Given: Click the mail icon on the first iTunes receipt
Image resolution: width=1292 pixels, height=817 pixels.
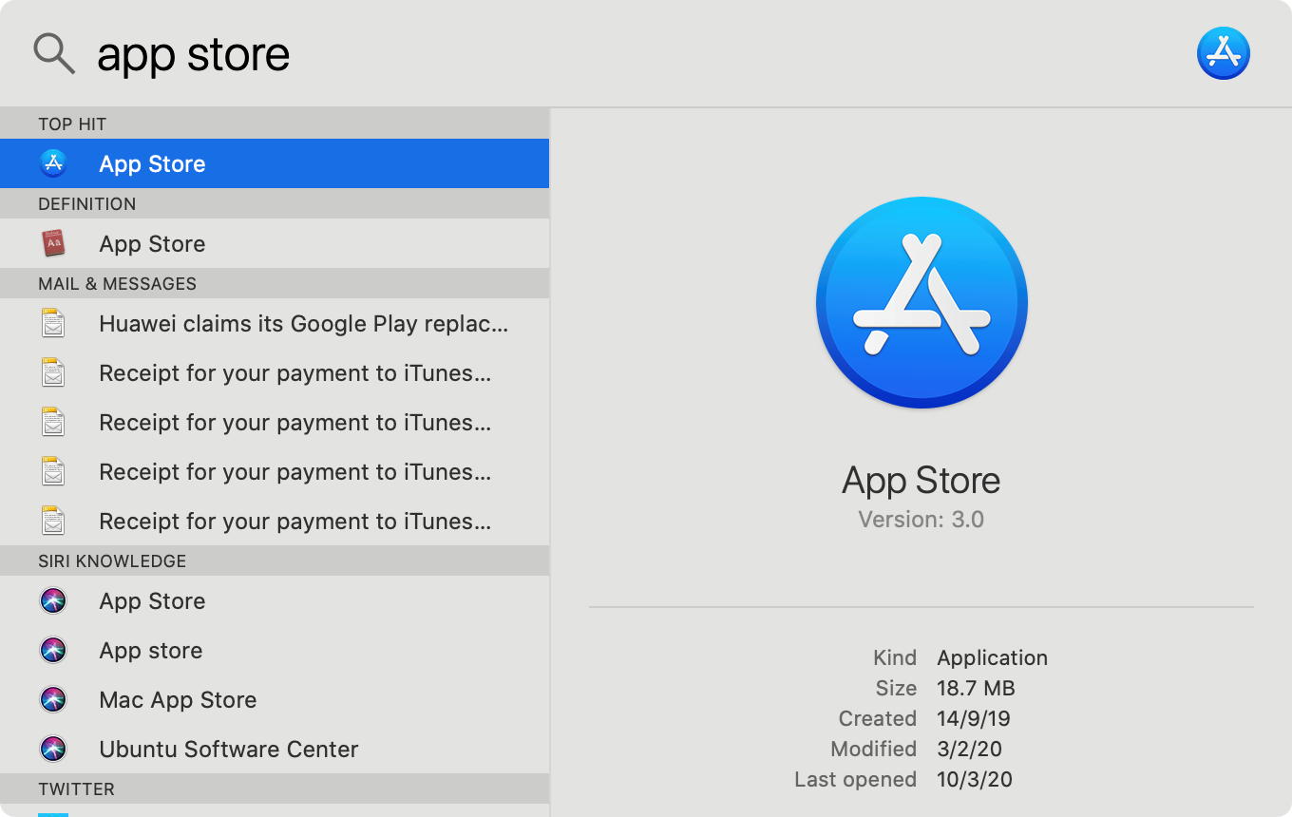Looking at the screenshot, I should [x=53, y=372].
